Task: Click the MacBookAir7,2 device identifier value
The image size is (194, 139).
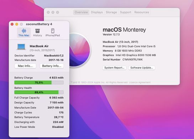Action: click(54, 56)
